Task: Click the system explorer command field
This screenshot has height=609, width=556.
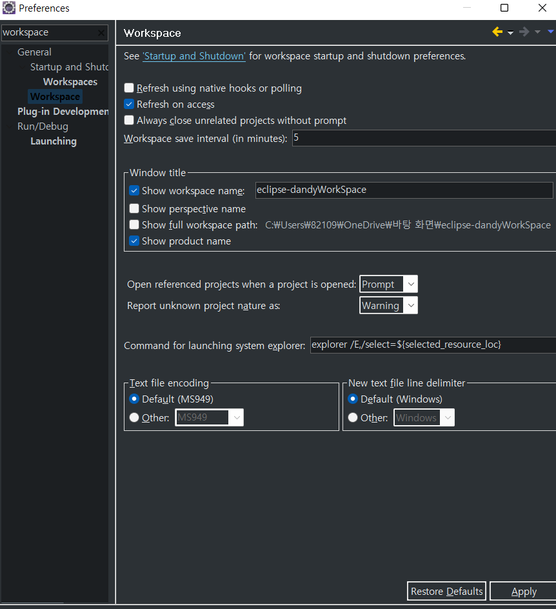Action: 433,345
